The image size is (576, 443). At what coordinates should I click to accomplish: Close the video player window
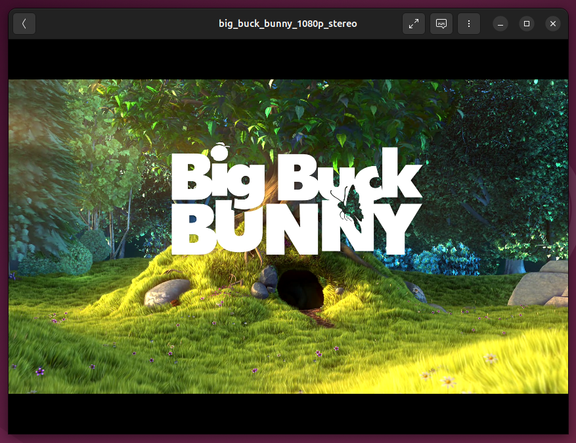click(x=553, y=24)
